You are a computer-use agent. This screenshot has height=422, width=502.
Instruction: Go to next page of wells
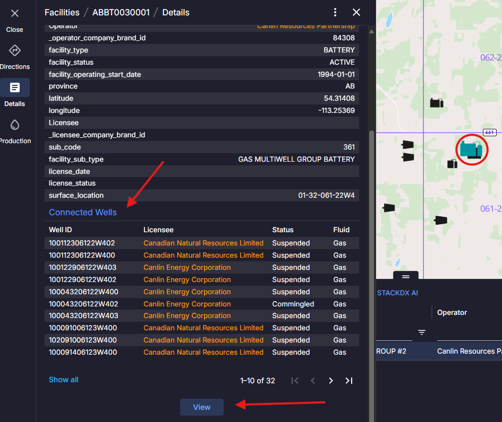(x=331, y=381)
